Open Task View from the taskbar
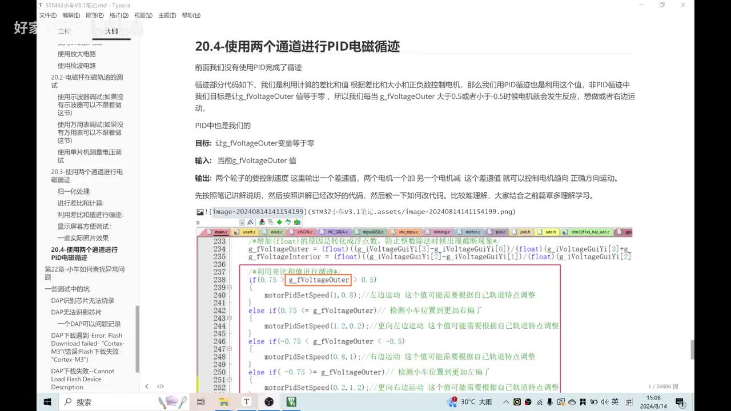This screenshot has width=731, height=411. pos(201,402)
